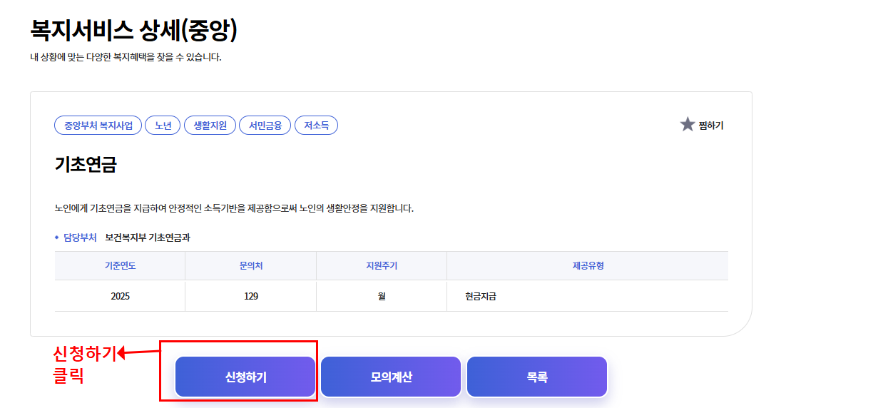
Task: Click the 129 contact number cell
Action: click(251, 296)
